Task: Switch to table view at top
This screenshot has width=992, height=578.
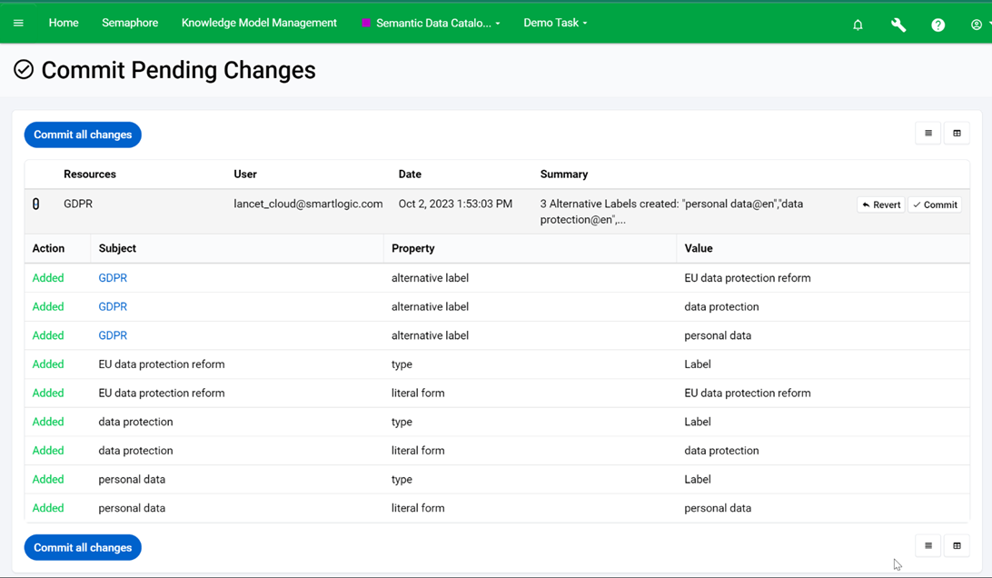Action: point(957,134)
